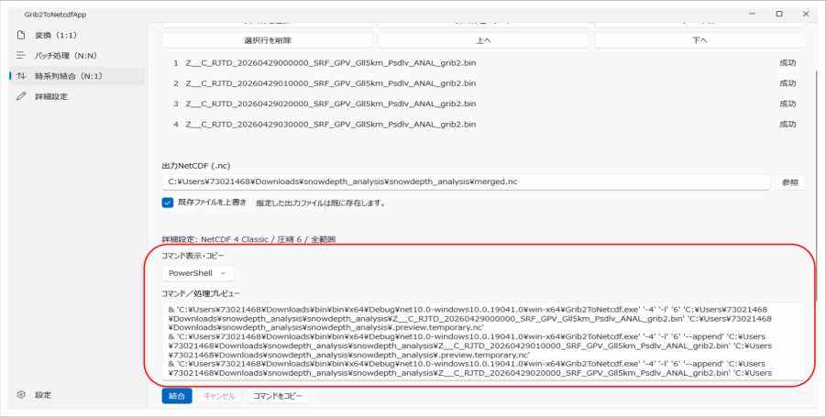
Task: Click the 参照 browse button
Action: 789,182
